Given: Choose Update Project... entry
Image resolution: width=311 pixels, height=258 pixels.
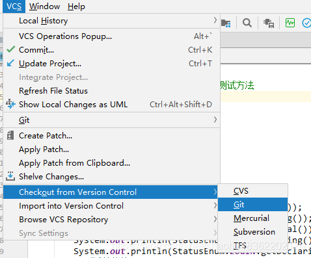Looking at the screenshot, I should (x=111, y=64).
